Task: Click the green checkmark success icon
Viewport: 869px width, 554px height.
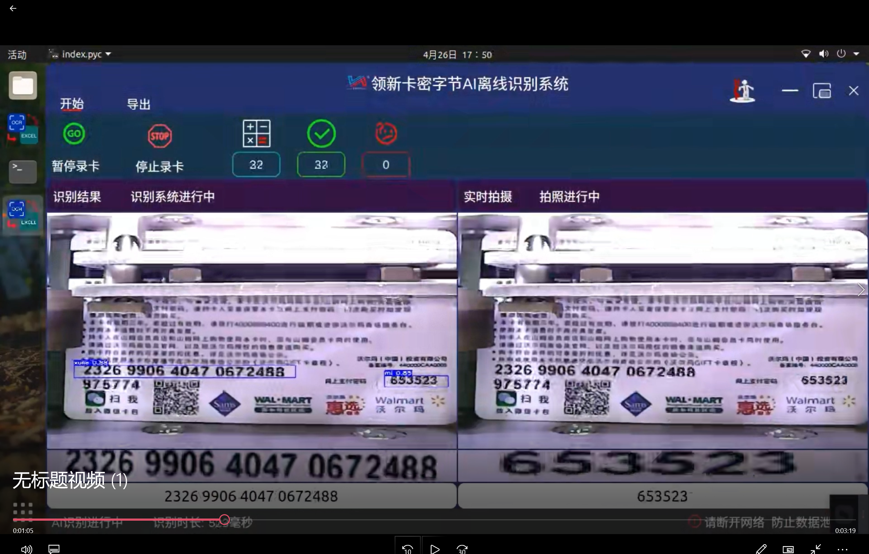Action: click(321, 134)
